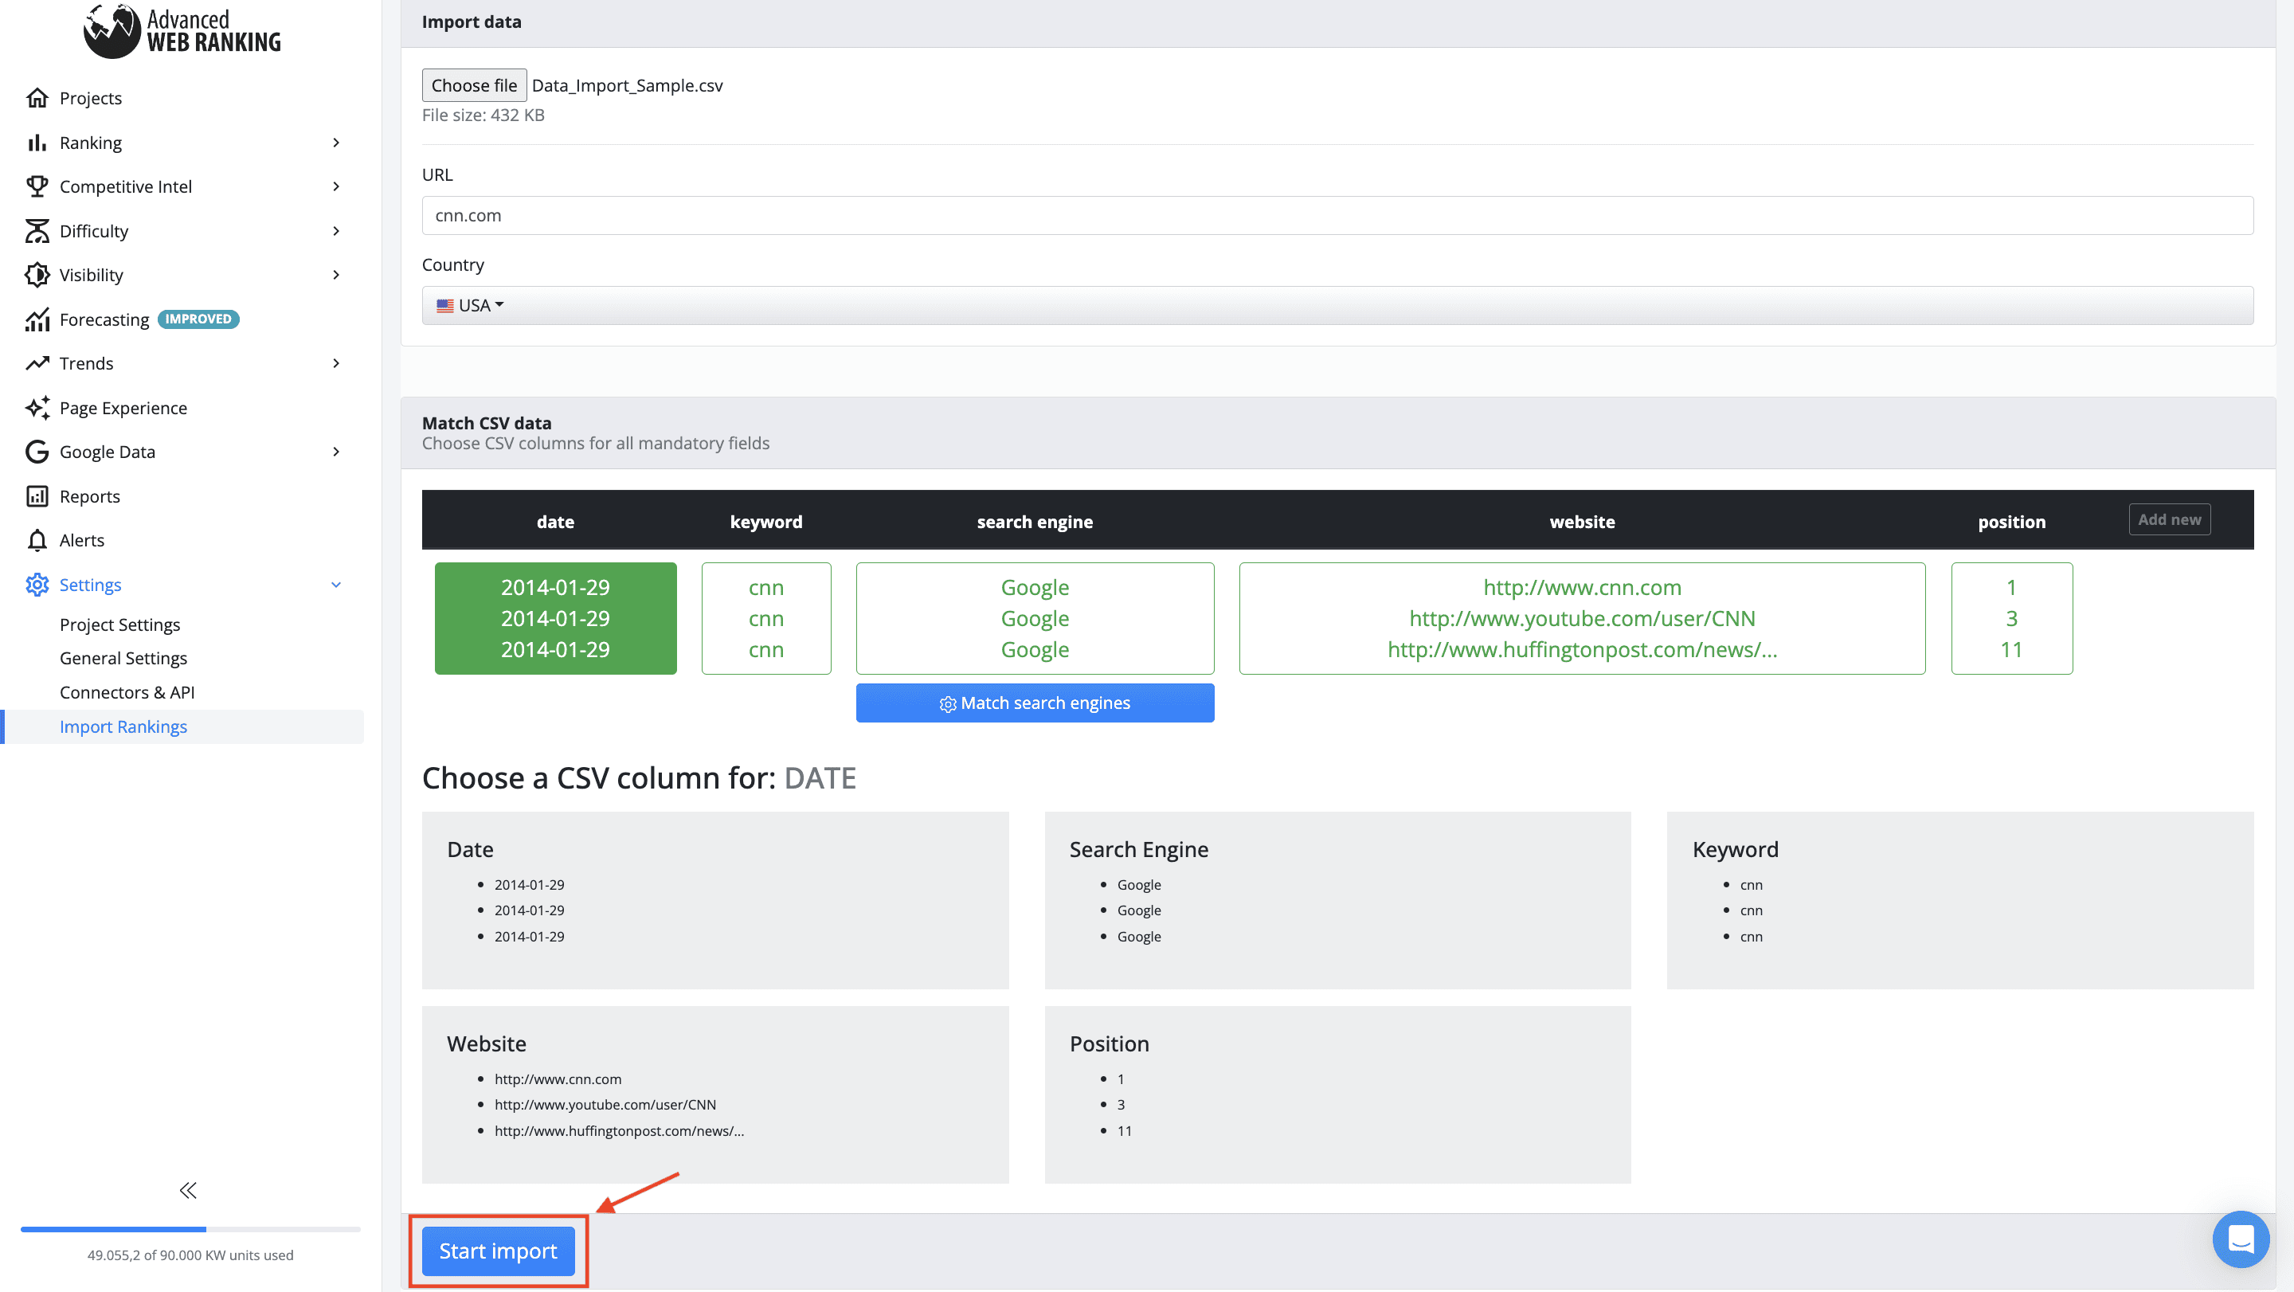
Task: Open the Reports menu item
Action: [x=89, y=496]
